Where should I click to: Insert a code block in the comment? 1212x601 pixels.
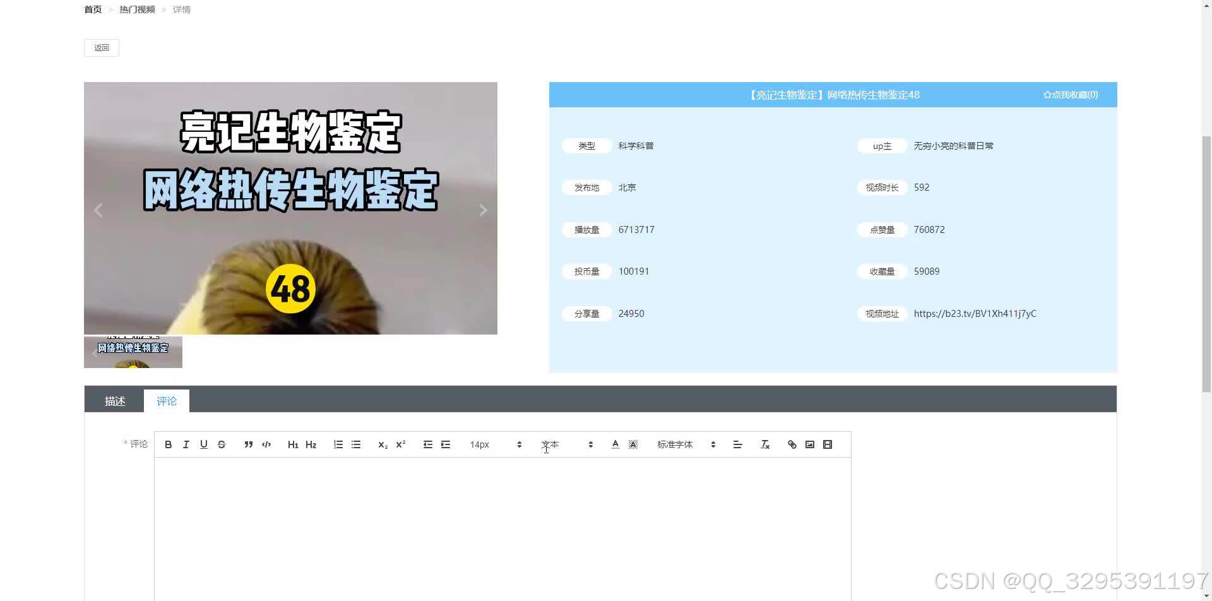pyautogui.click(x=266, y=444)
